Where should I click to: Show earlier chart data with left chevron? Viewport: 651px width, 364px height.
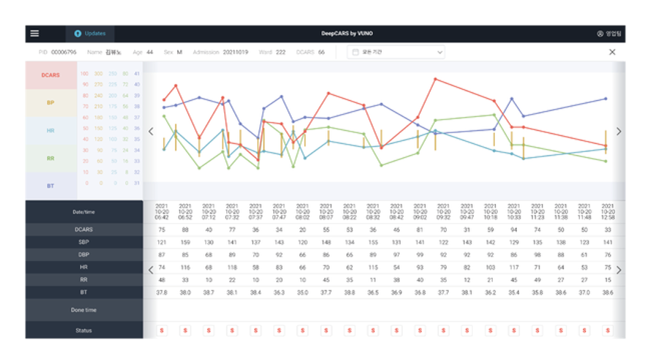[151, 132]
